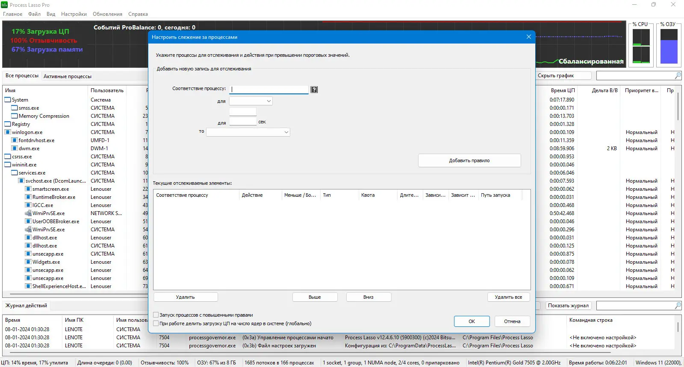Click the Скрыть график button
The image size is (684, 367).
tap(564, 76)
